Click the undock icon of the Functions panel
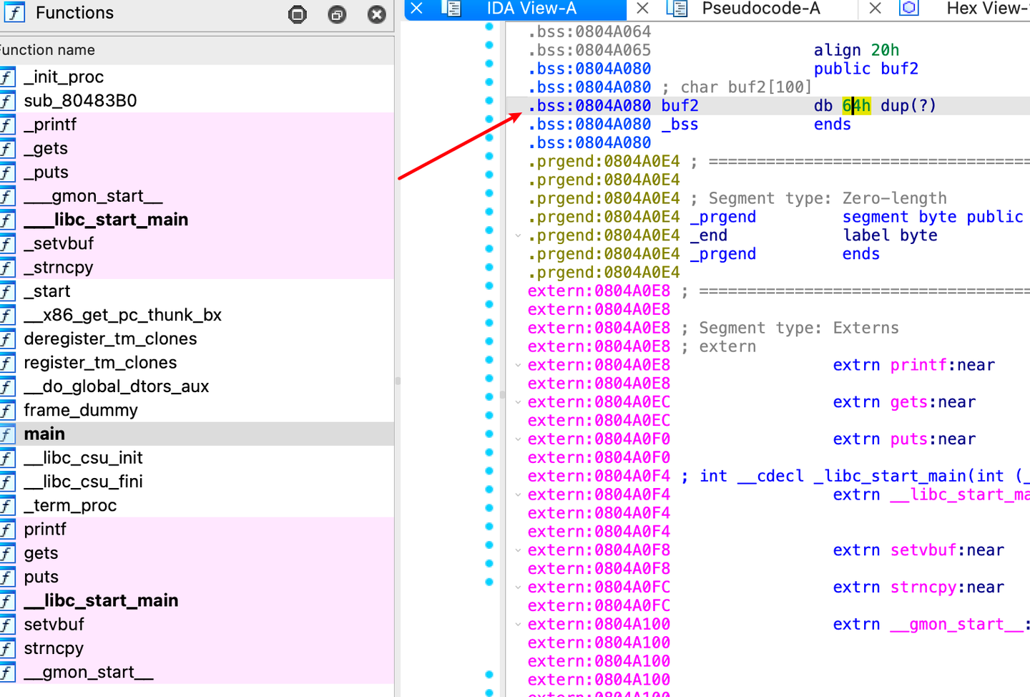Image resolution: width=1030 pixels, height=697 pixels. (x=336, y=14)
